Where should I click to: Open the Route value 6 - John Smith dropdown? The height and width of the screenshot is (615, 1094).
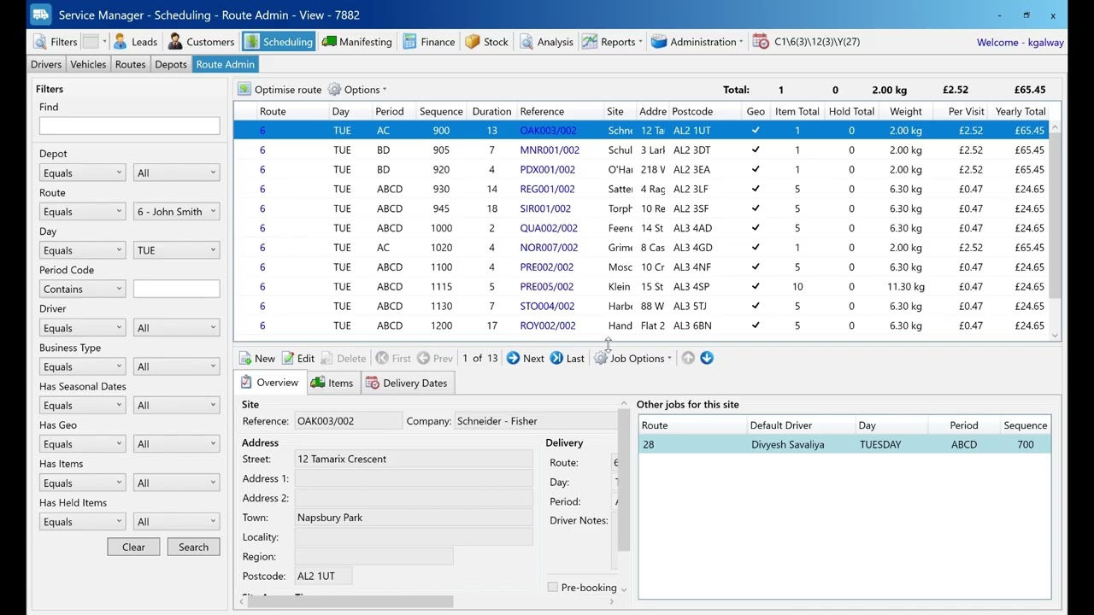tap(176, 212)
